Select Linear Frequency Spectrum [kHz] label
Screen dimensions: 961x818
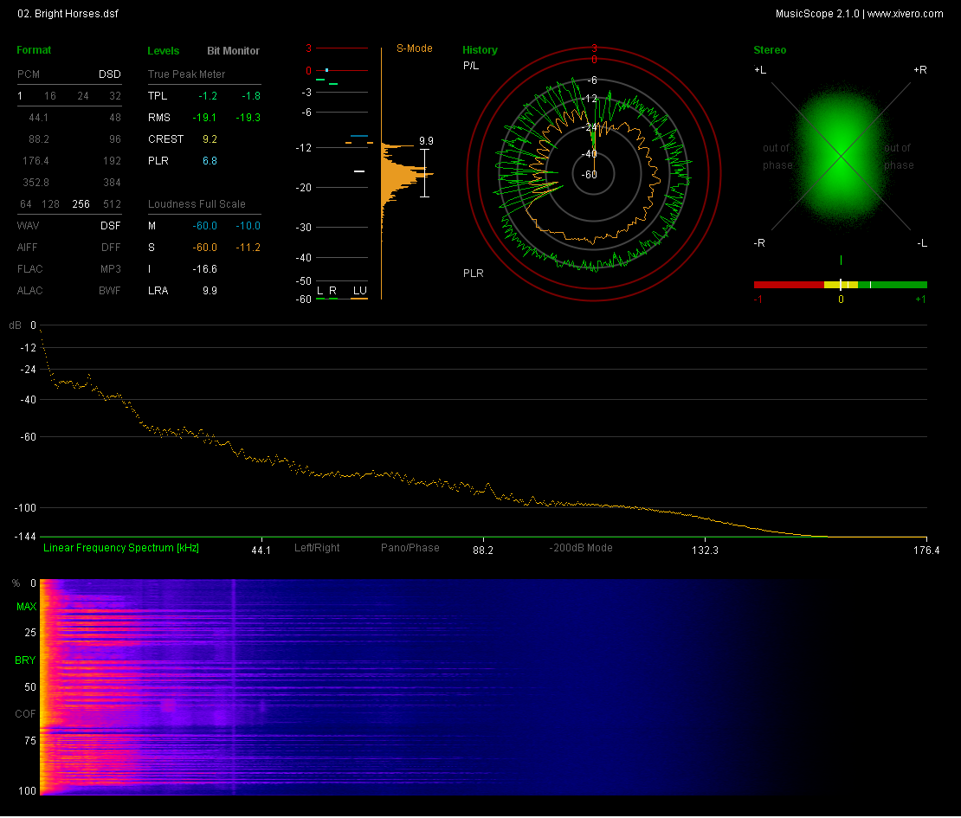[121, 548]
